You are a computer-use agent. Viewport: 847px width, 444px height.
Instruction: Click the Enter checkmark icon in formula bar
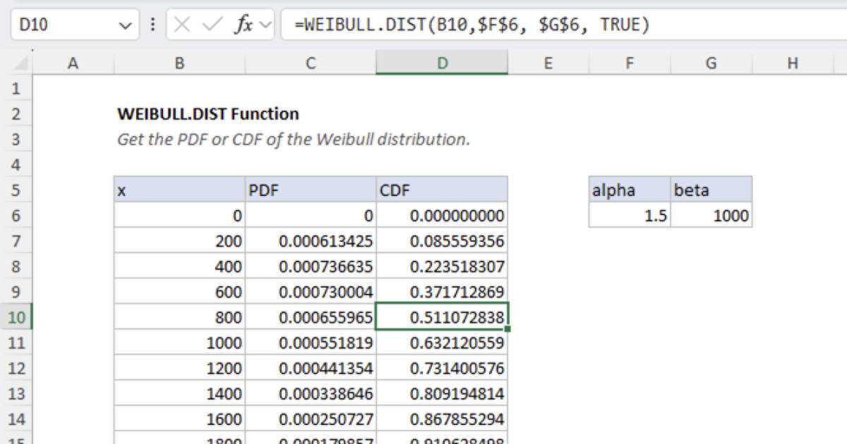coord(210,25)
